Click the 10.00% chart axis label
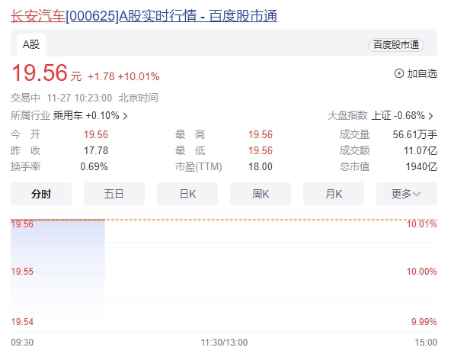 (x=421, y=272)
